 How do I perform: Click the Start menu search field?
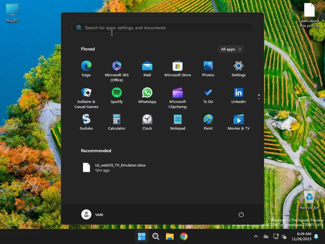[162, 28]
